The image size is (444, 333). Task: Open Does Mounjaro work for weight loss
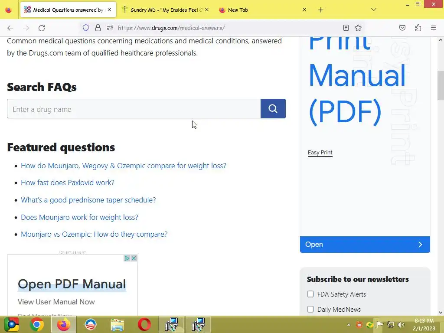point(80,217)
